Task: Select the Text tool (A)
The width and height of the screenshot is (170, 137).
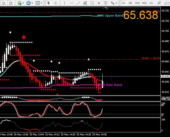Action: 99,3
